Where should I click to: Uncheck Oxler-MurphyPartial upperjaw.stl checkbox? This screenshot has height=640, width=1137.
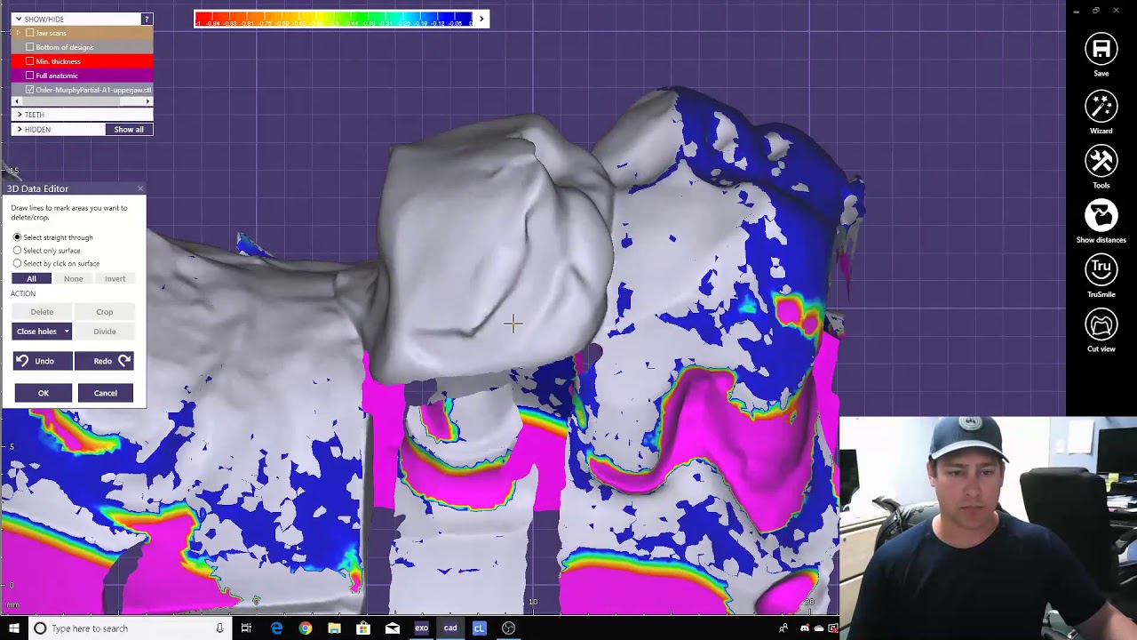30,90
